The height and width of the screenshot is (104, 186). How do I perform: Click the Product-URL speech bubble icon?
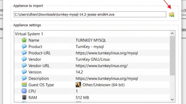tap(24, 53)
